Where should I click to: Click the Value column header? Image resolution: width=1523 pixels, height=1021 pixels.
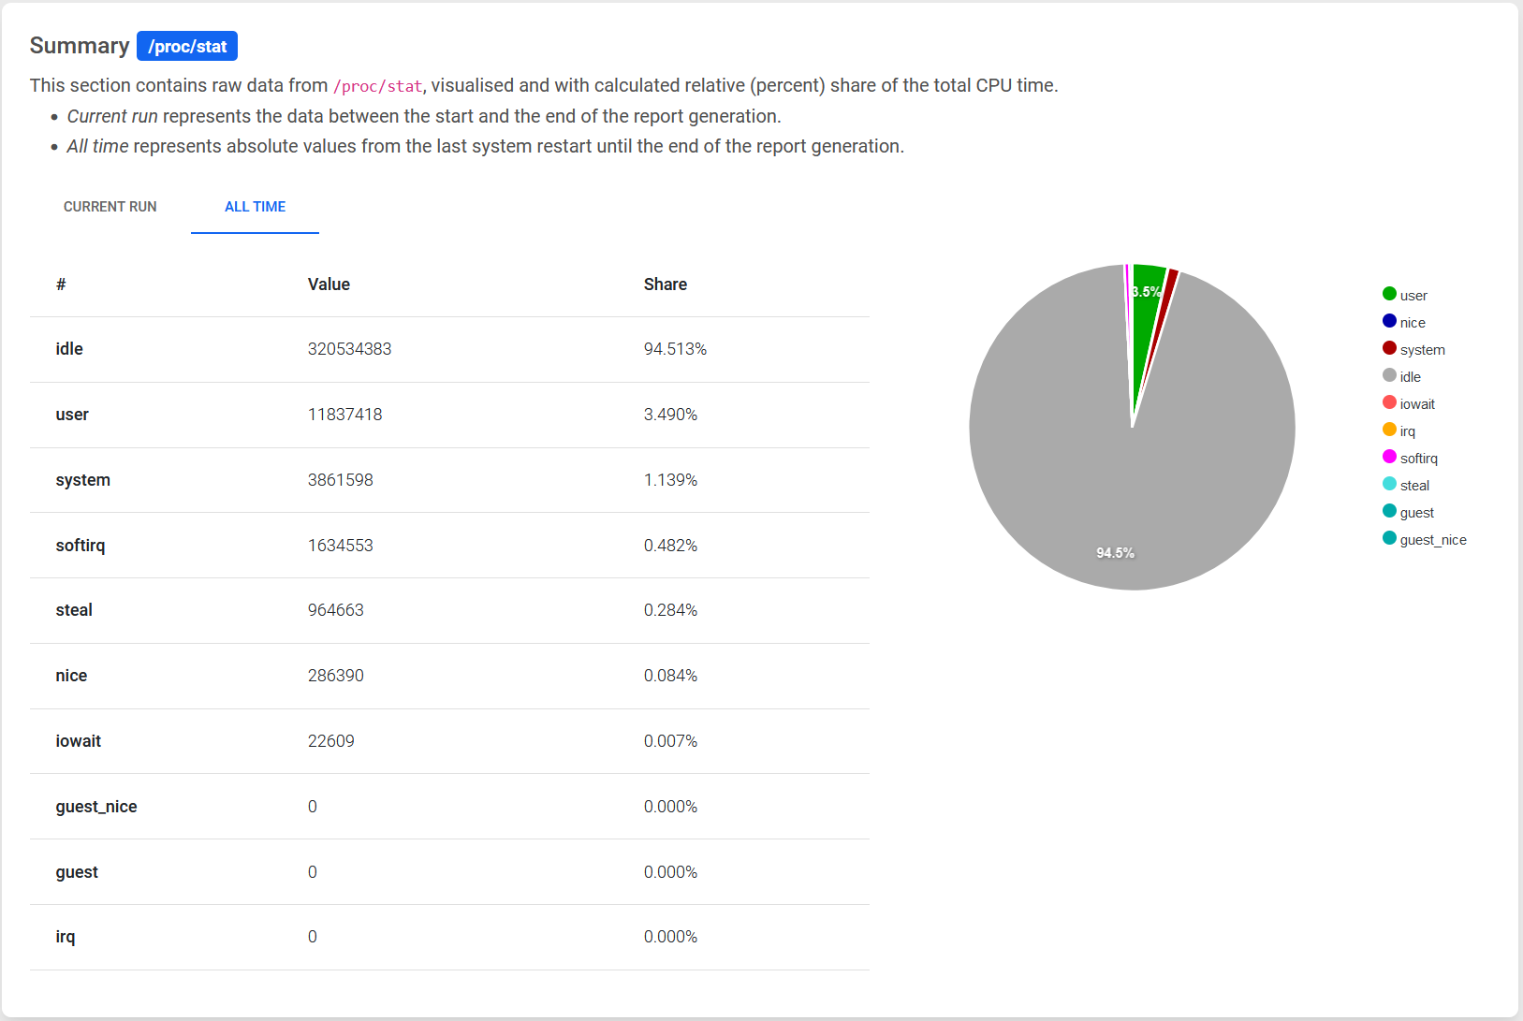329,284
